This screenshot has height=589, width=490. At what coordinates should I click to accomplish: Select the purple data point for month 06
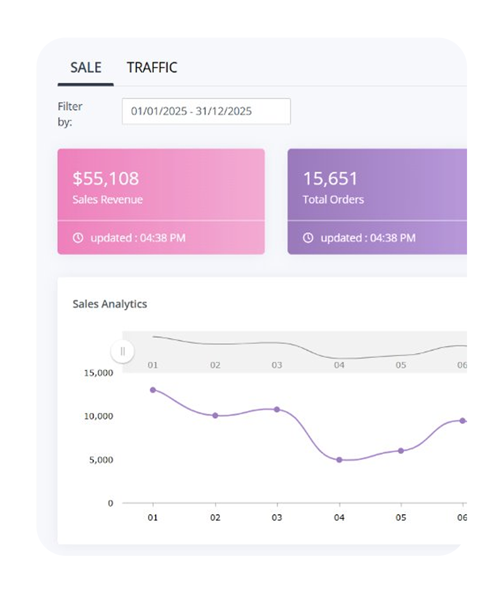pyautogui.click(x=463, y=421)
